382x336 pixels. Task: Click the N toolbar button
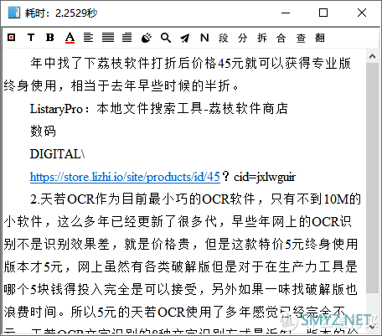tap(204, 38)
